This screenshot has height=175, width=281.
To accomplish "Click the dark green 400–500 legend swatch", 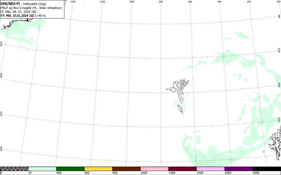I will pos(70,169).
